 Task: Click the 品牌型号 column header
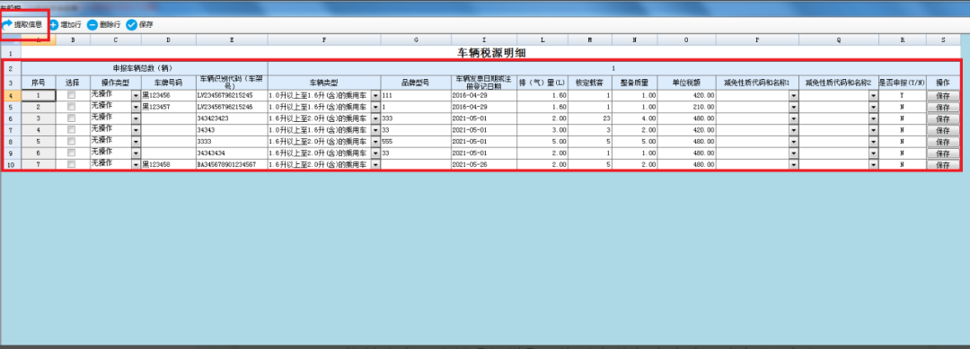[x=416, y=83]
